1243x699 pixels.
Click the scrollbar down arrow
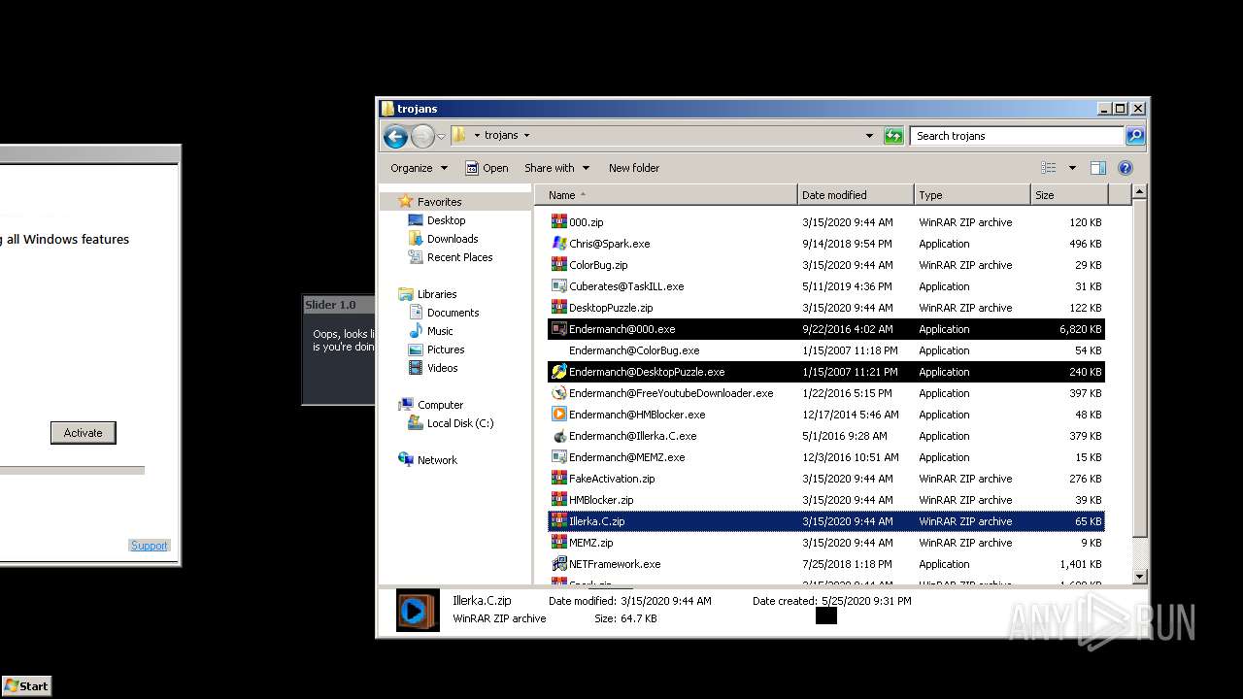coord(1140,577)
